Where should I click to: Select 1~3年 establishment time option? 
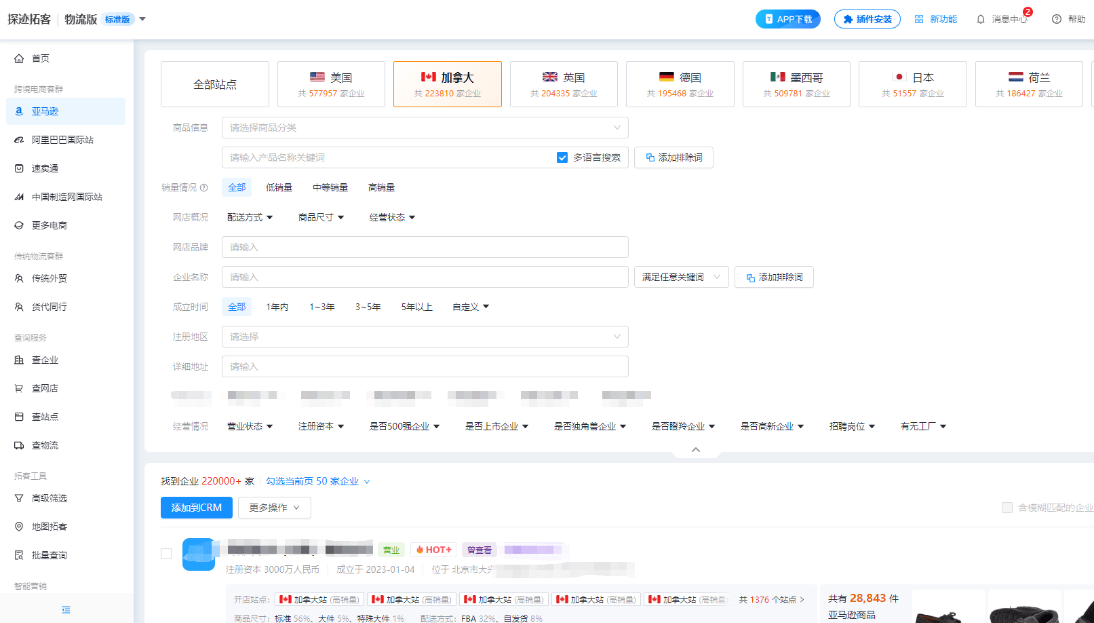tap(322, 307)
